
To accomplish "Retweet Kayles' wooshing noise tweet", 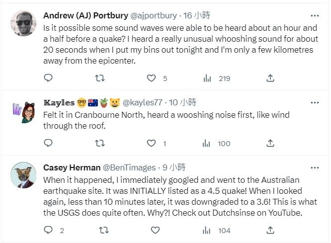I will coord(99,143).
